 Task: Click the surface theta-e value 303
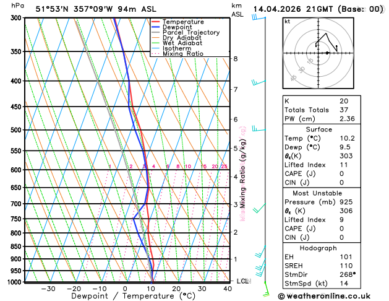[346, 156]
